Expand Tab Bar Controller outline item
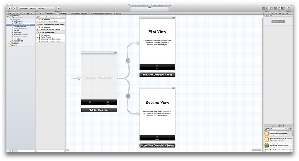299x161 pixels. (x=37, y=37)
